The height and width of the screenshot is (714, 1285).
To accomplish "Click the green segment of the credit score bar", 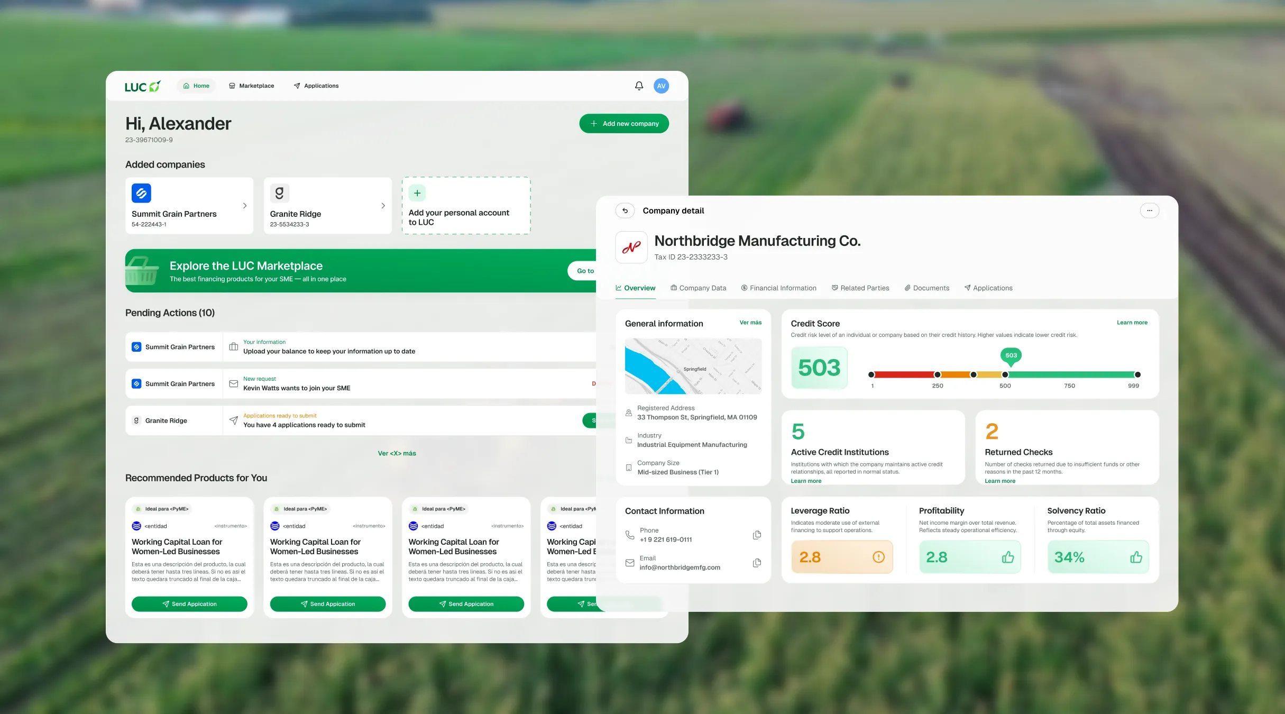I will [x=1071, y=374].
